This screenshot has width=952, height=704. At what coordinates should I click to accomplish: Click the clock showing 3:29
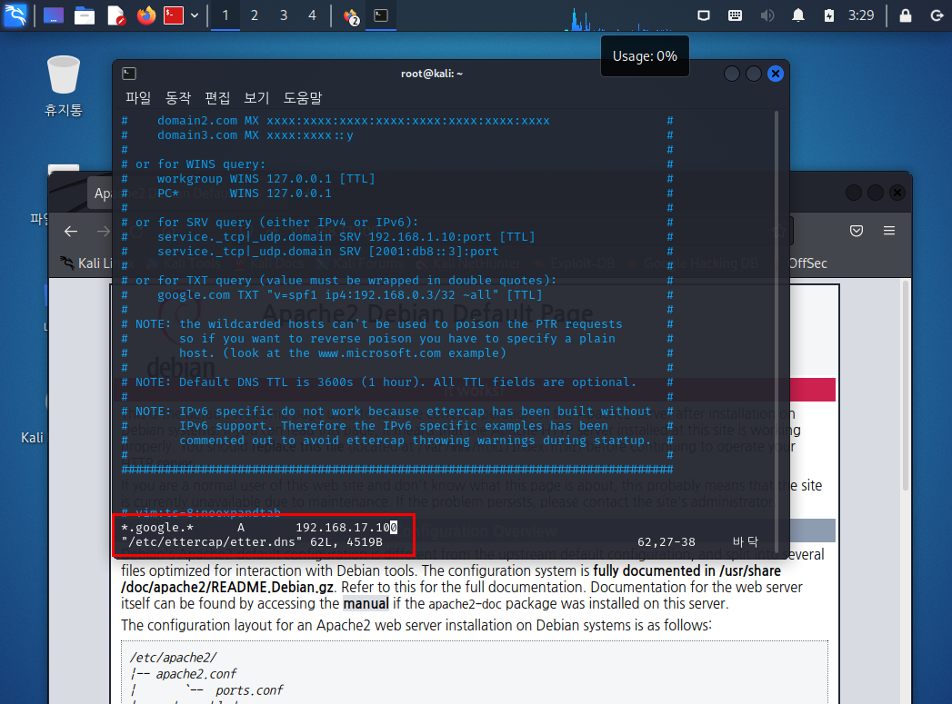(861, 15)
